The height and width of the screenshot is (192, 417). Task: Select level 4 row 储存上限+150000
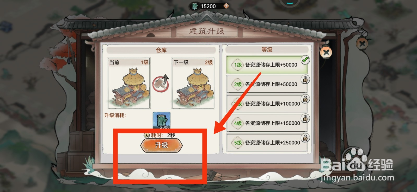pos(267,123)
